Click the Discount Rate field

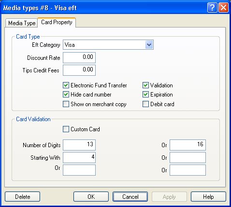[x=79, y=57]
